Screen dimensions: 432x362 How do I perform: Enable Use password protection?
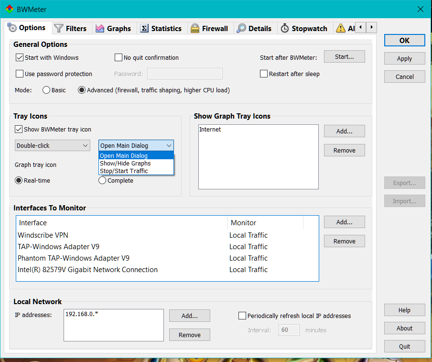[x=20, y=74]
